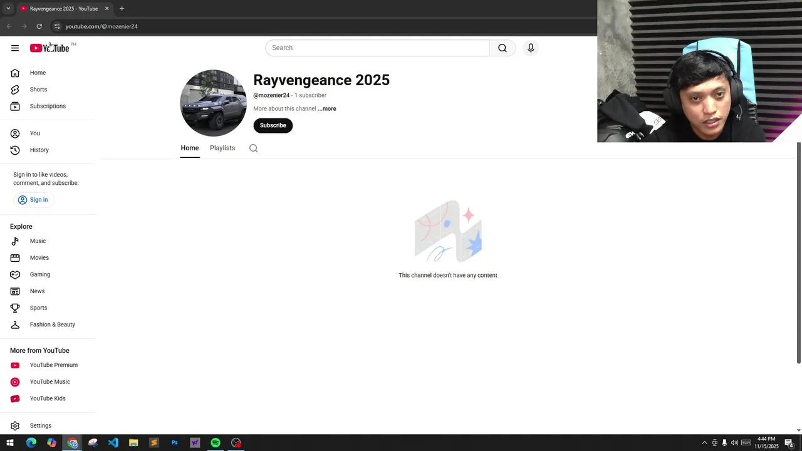Click the Sign in button
The image size is (802, 451).
(x=33, y=200)
